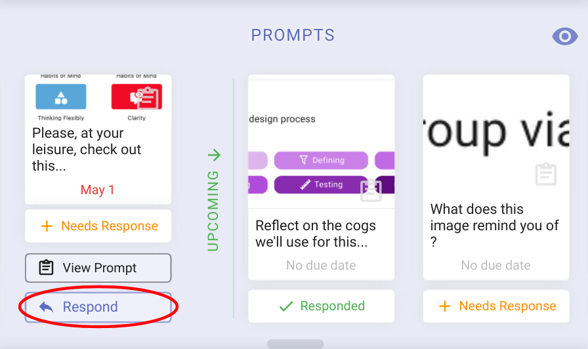Click the reply arrow on Respond
This screenshot has width=588, height=349.
click(x=47, y=307)
